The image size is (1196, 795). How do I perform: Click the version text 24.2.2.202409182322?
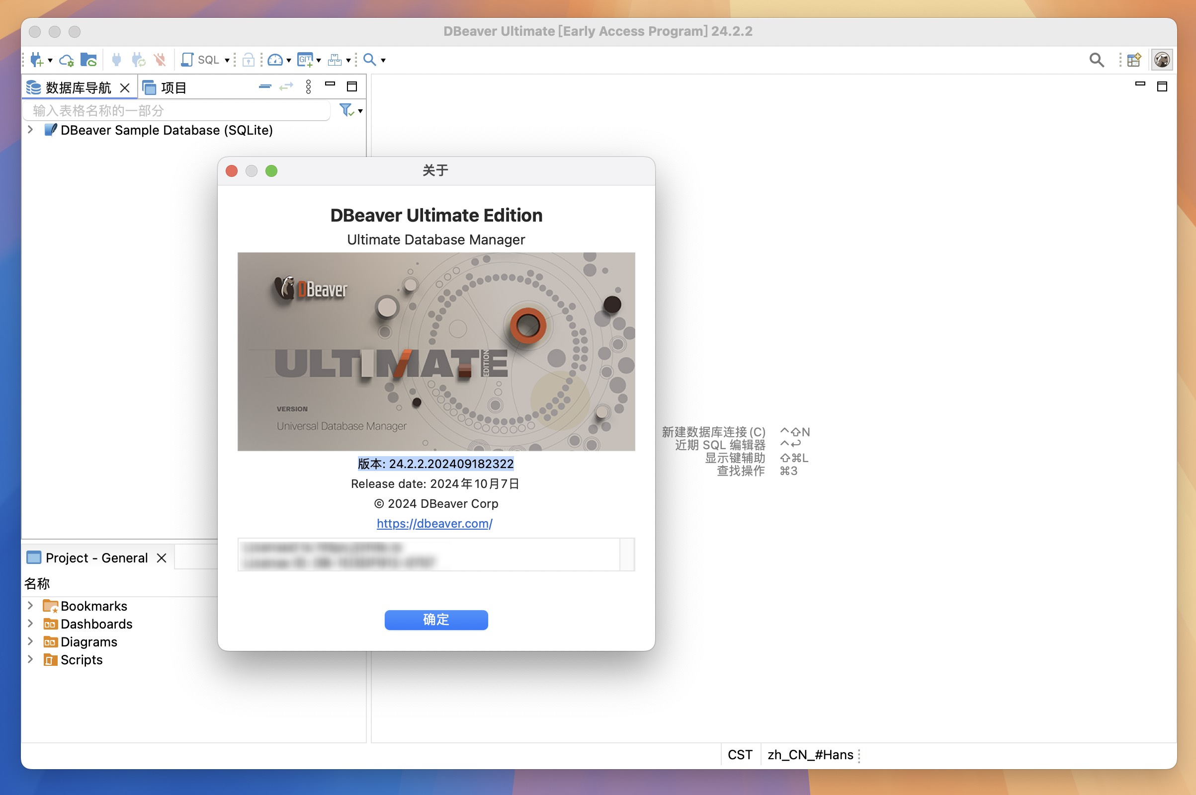[451, 464]
